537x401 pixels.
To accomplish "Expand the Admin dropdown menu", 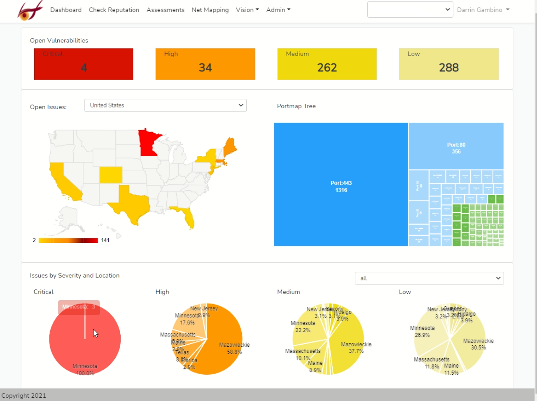I will (x=278, y=10).
